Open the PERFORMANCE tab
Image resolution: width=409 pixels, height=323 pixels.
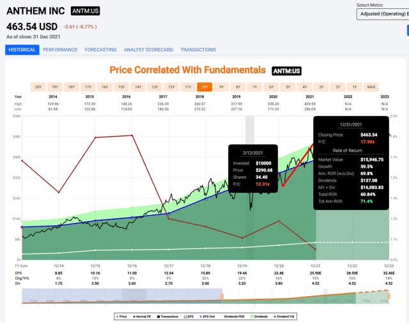pos(60,50)
